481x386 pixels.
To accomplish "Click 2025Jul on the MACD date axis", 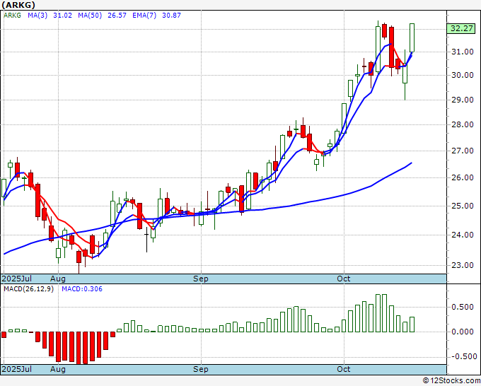I will click(x=17, y=369).
